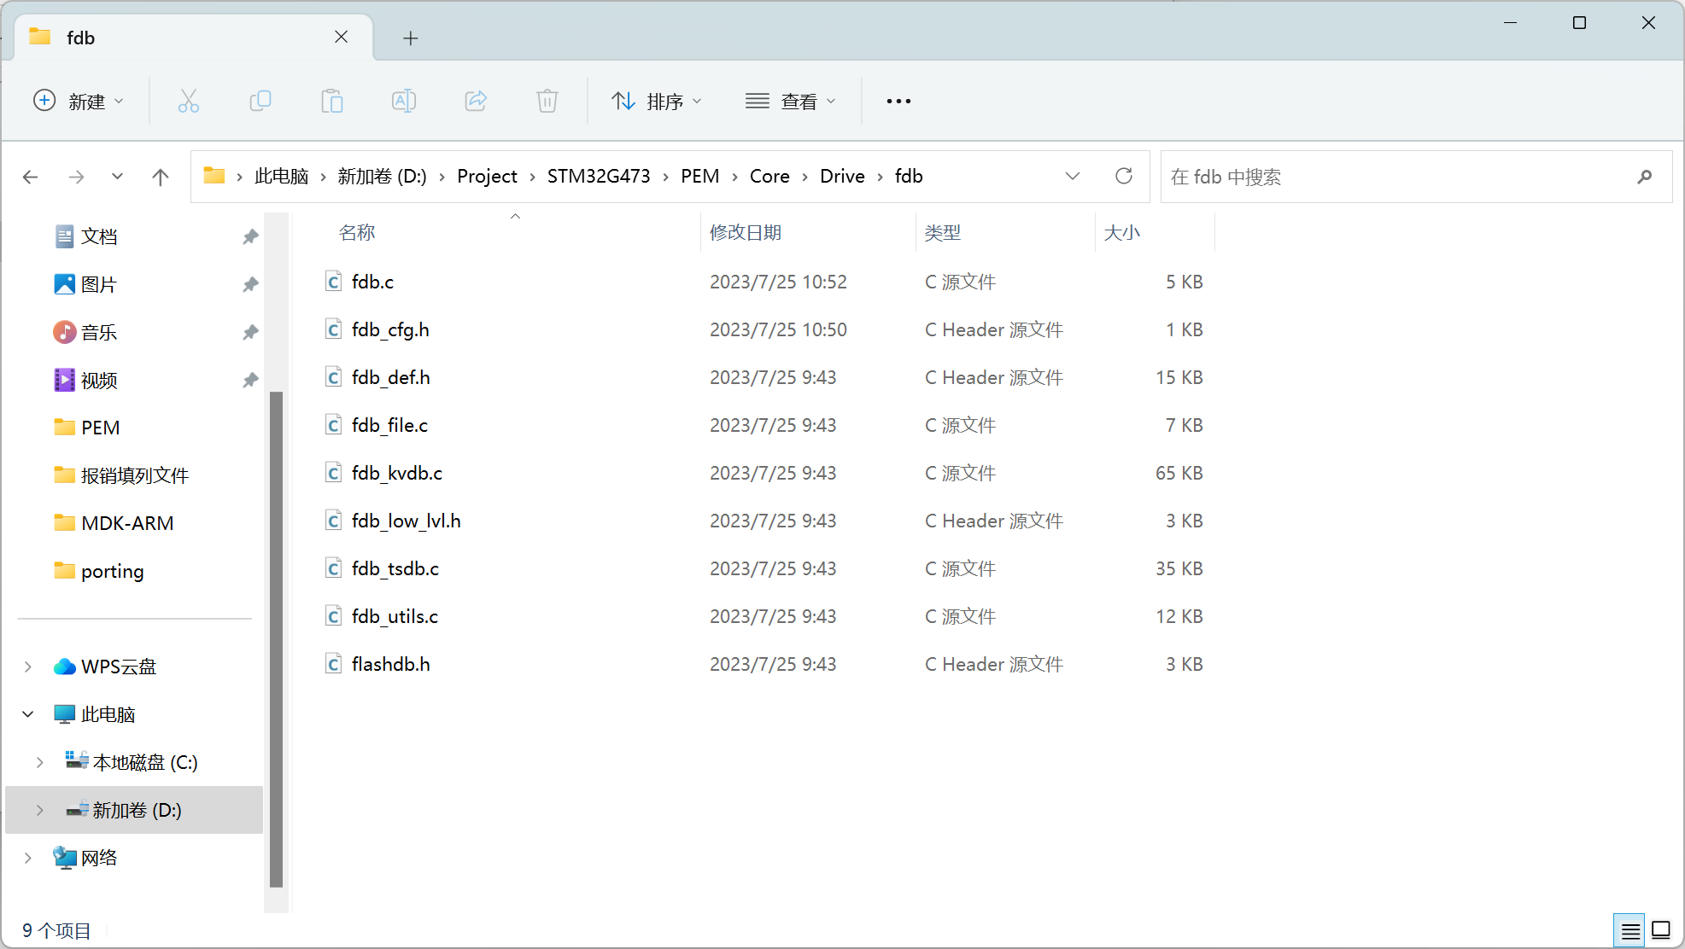
Task: Navigate to Project in breadcrumb
Action: [487, 176]
